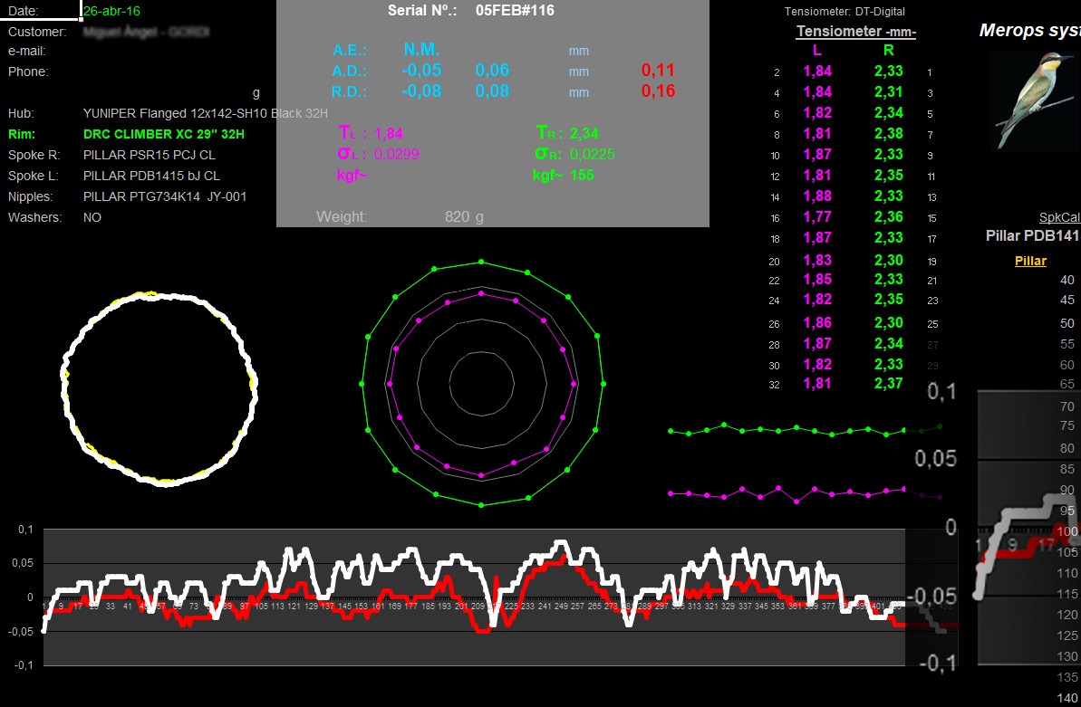1081x707 pixels.
Task: Select the Nipples value PILLAR PTG734K14
Action: pyautogui.click(x=165, y=196)
